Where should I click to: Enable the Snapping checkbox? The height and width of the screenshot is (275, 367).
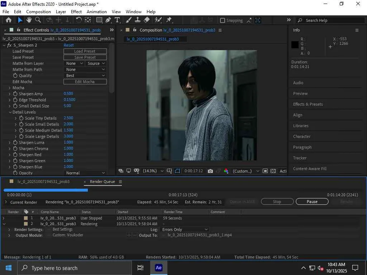(x=223, y=20)
